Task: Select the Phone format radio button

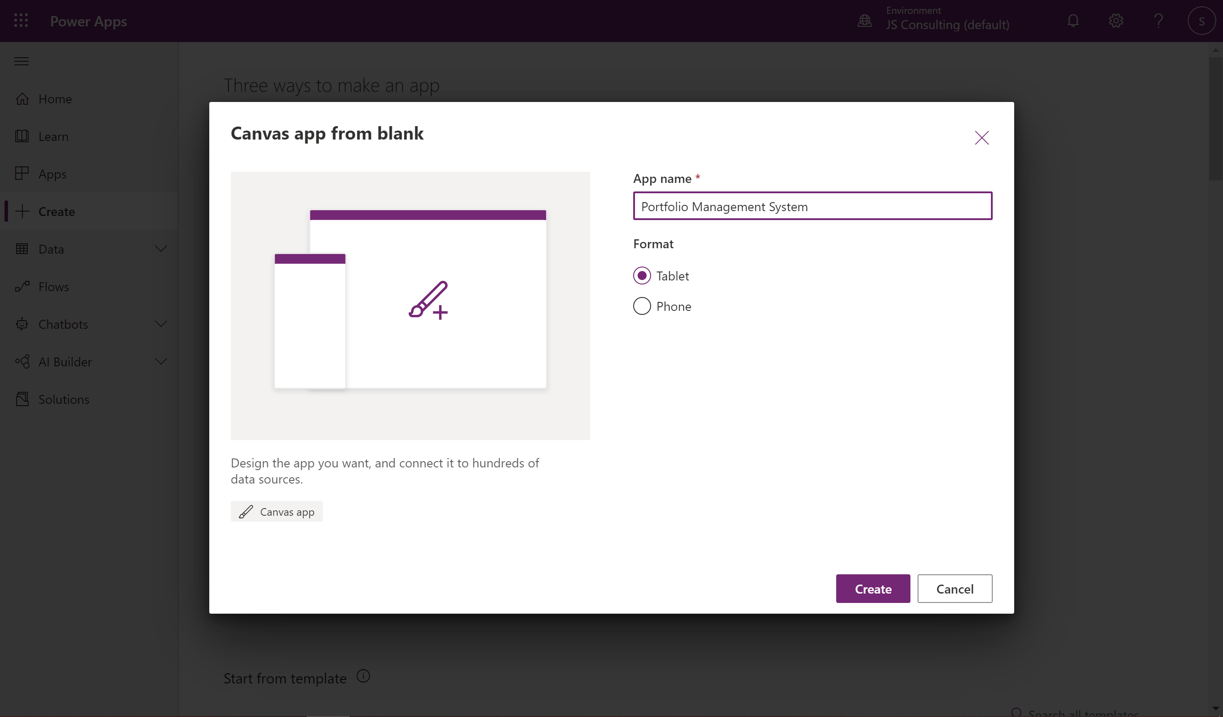Action: point(642,306)
